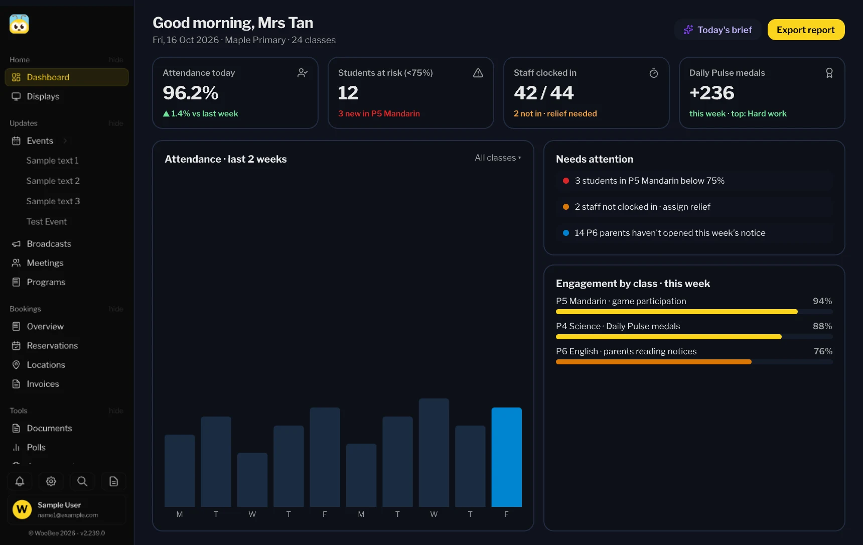Click the search magnifier icon

tap(82, 481)
